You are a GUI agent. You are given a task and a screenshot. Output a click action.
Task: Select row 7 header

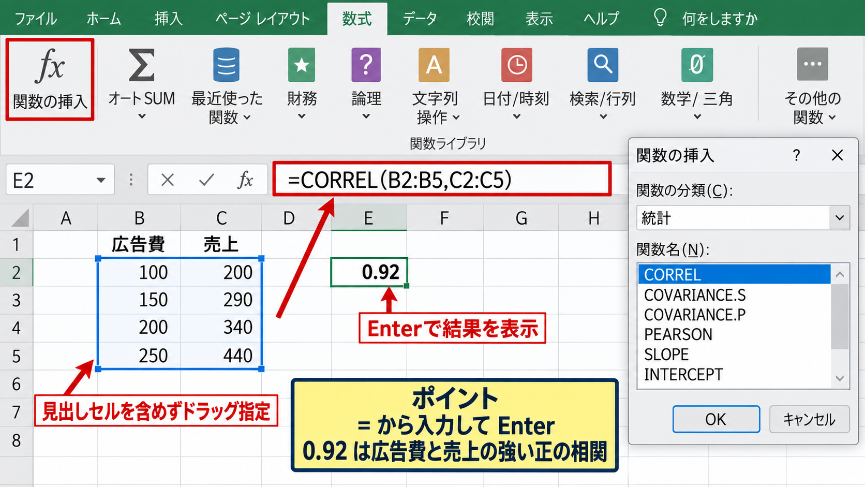[x=16, y=412]
